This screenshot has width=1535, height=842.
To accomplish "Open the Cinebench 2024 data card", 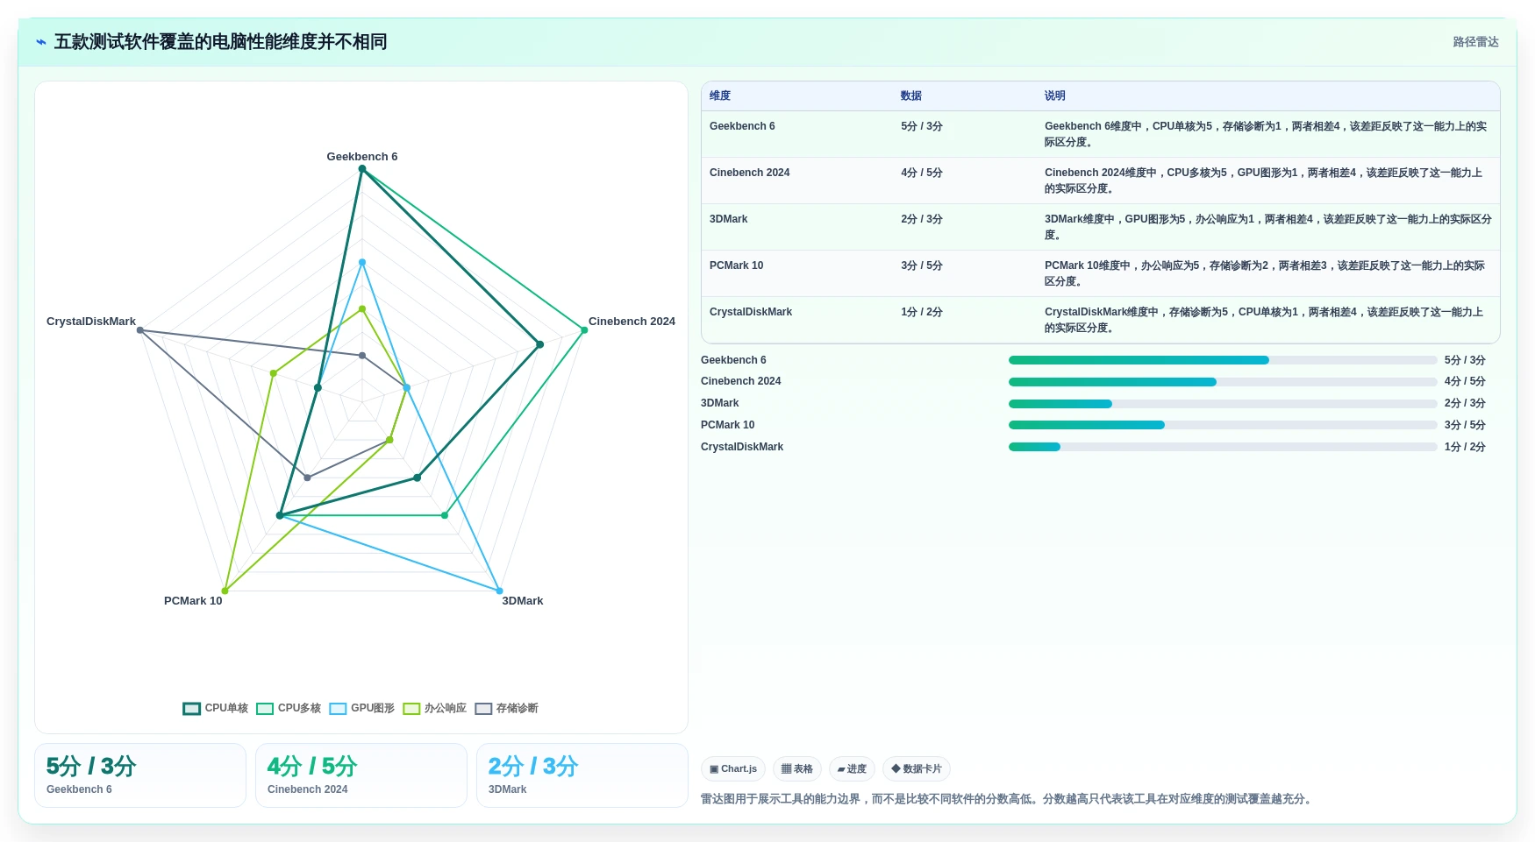I will (361, 775).
